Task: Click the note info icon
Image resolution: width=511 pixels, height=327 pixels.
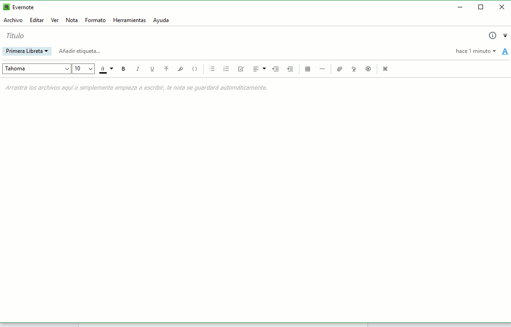Action: [493, 35]
